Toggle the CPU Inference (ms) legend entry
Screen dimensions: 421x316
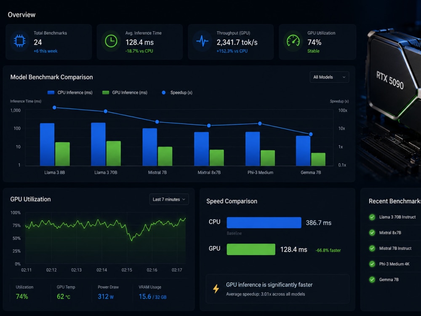click(70, 92)
